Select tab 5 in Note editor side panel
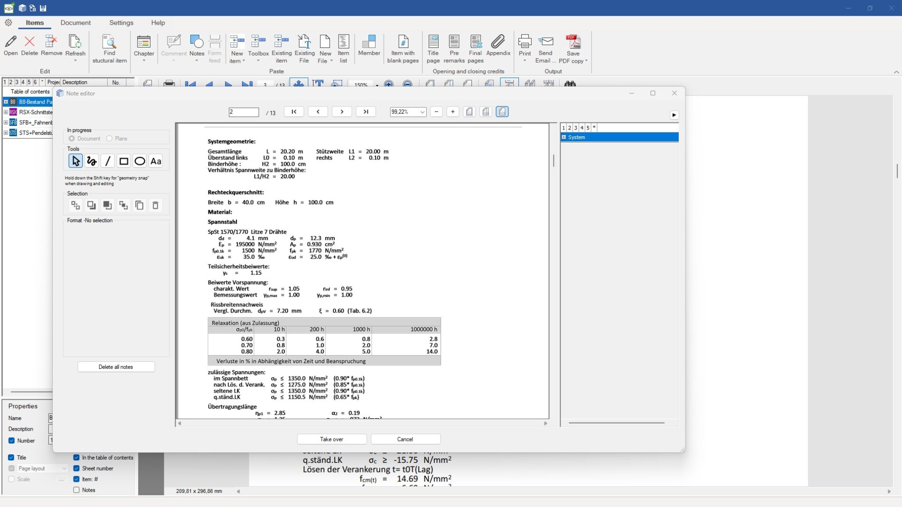Viewport: 902px width, 507px height. [x=588, y=128]
